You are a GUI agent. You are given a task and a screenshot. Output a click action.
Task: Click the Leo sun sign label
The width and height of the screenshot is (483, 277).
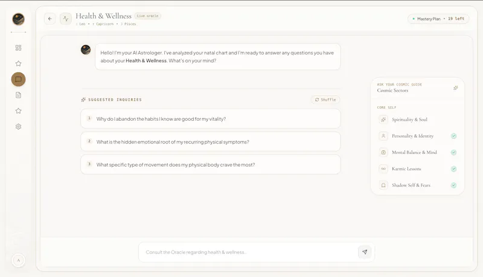[82, 24]
